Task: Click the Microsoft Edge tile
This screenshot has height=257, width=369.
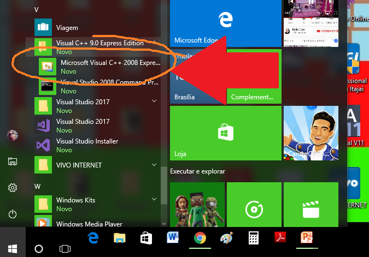Action: pos(225,23)
